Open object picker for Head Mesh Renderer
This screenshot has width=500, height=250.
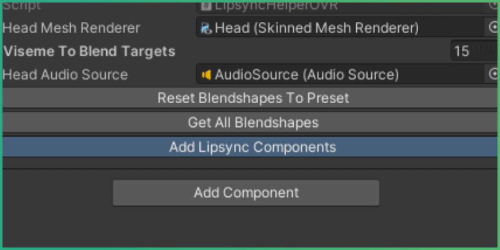(x=492, y=28)
